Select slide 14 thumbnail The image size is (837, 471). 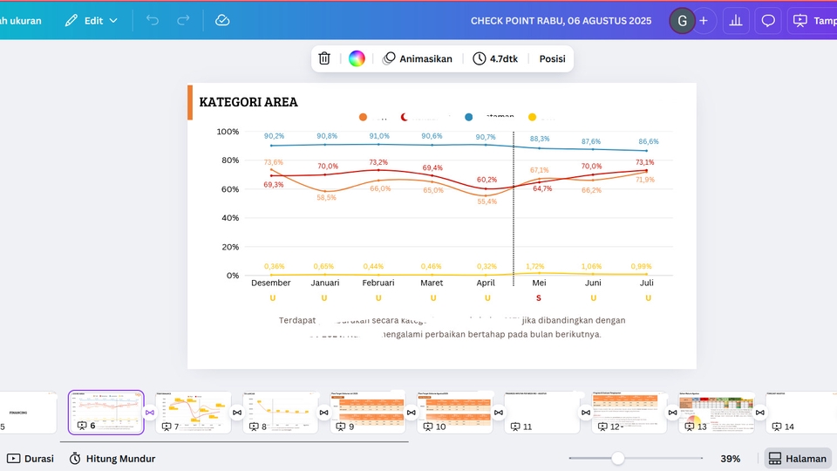801,413
